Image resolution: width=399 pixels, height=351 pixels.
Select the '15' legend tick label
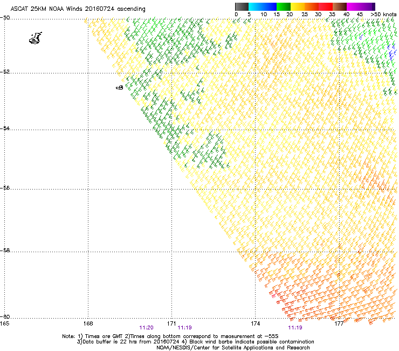277,15
